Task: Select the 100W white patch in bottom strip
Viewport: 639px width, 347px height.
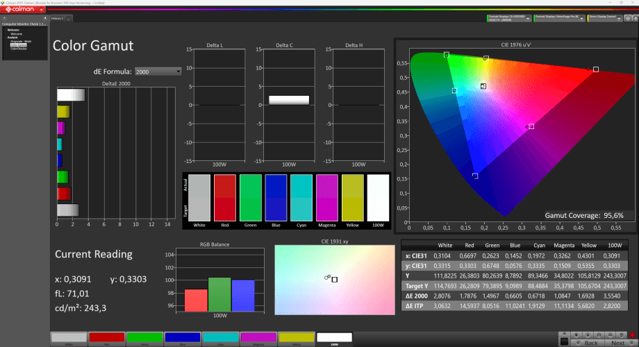Action: pyautogui.click(x=334, y=338)
